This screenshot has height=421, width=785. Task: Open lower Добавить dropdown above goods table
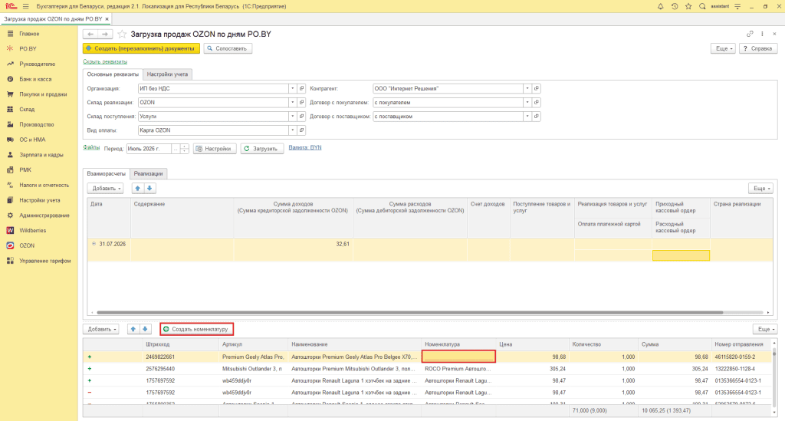[x=101, y=329]
